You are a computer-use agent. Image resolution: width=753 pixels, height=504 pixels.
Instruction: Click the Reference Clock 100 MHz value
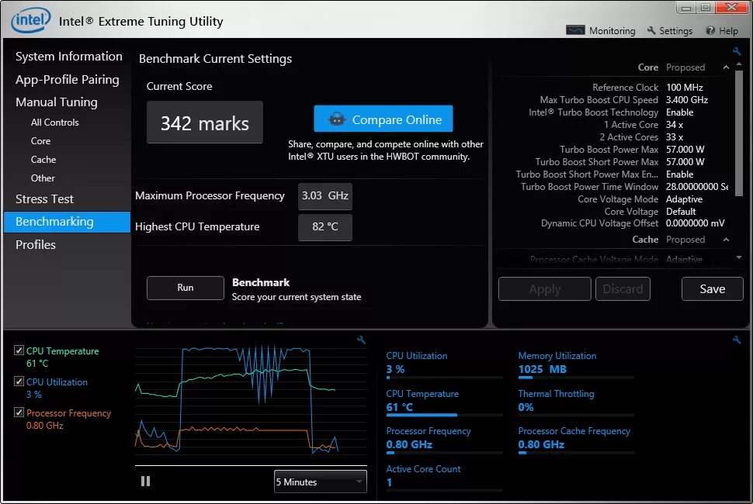point(685,88)
